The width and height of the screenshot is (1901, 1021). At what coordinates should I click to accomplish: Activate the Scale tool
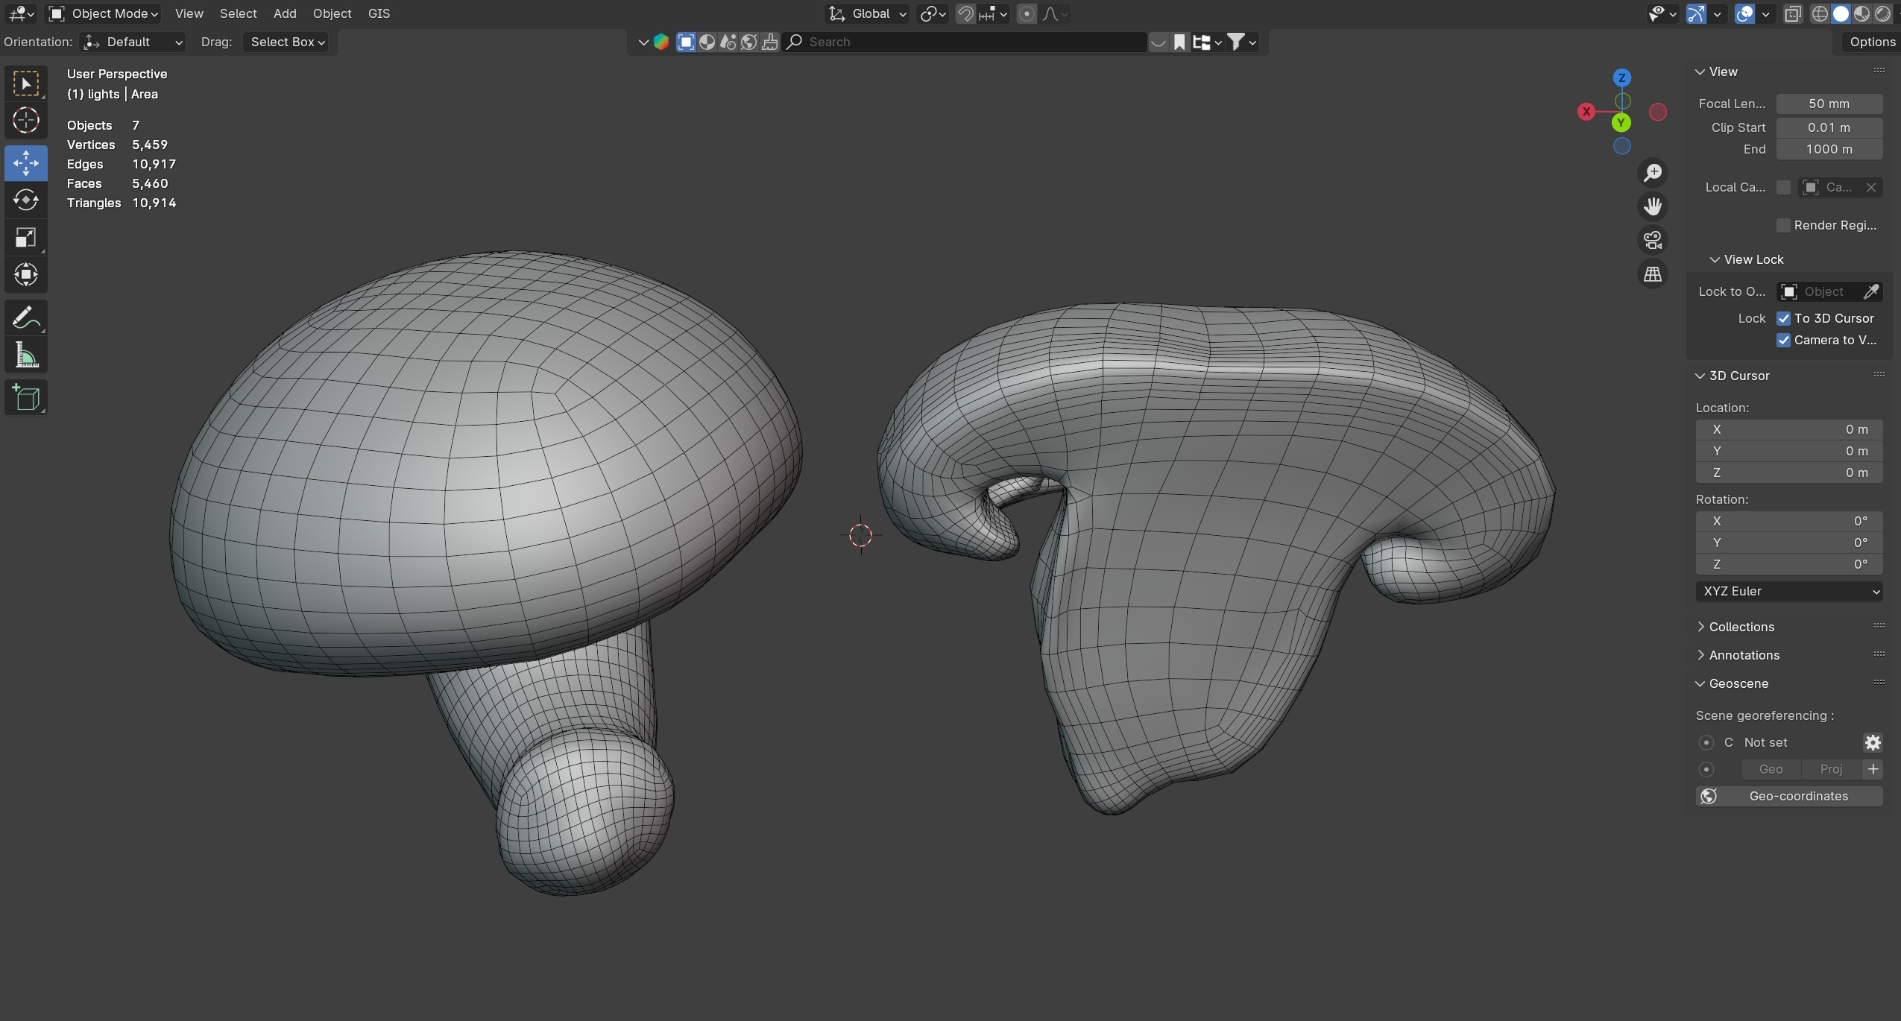[26, 238]
